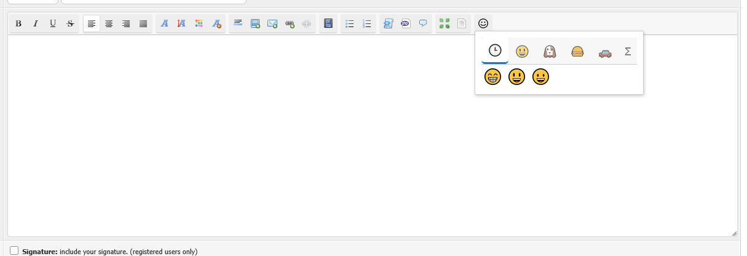This screenshot has width=747, height=256.
Task: Open the font color palette
Action: coord(199,24)
